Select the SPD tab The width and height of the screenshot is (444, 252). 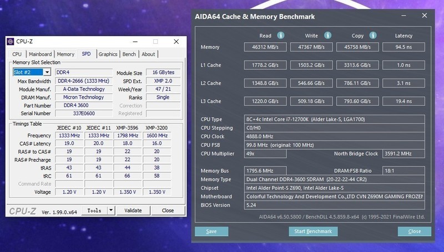[x=87, y=54]
